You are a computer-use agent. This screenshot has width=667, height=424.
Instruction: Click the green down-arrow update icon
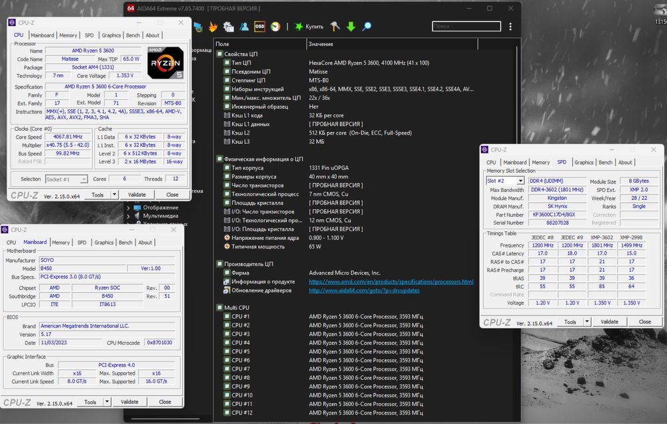point(351,27)
